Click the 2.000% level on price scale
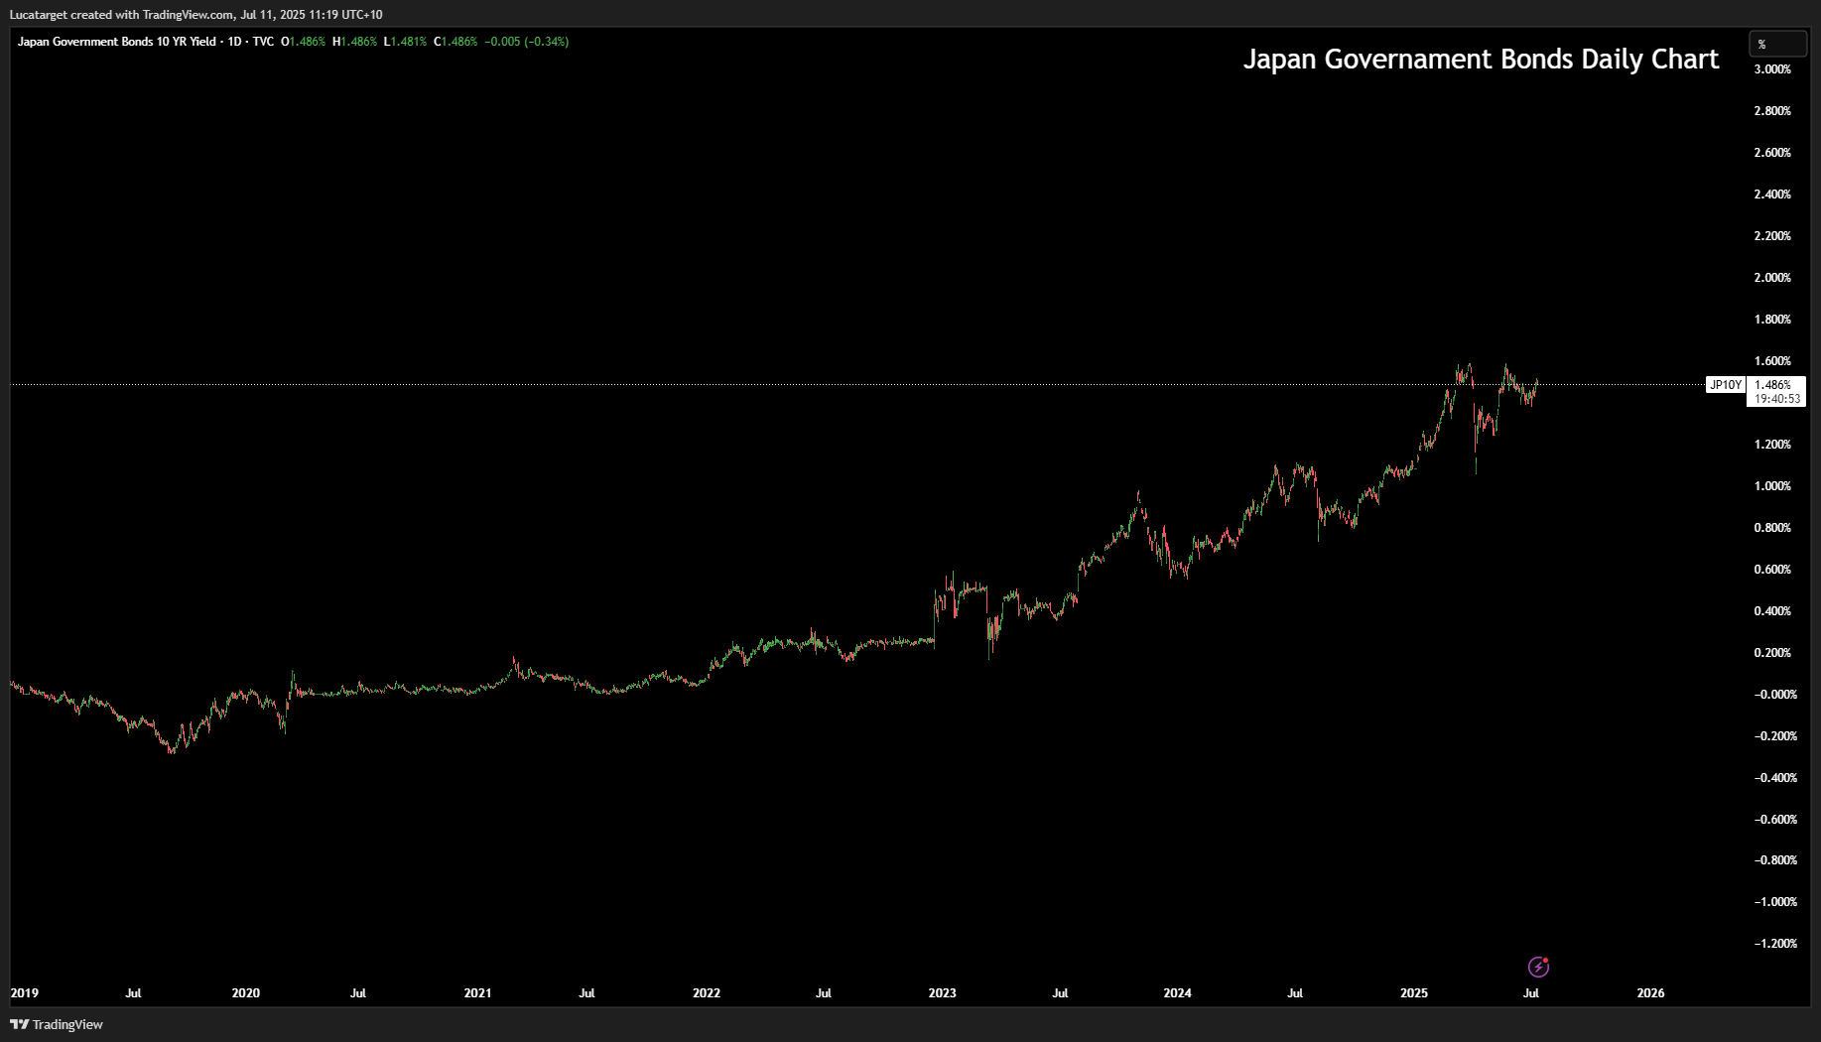Viewport: 1821px width, 1042px height. (x=1772, y=278)
